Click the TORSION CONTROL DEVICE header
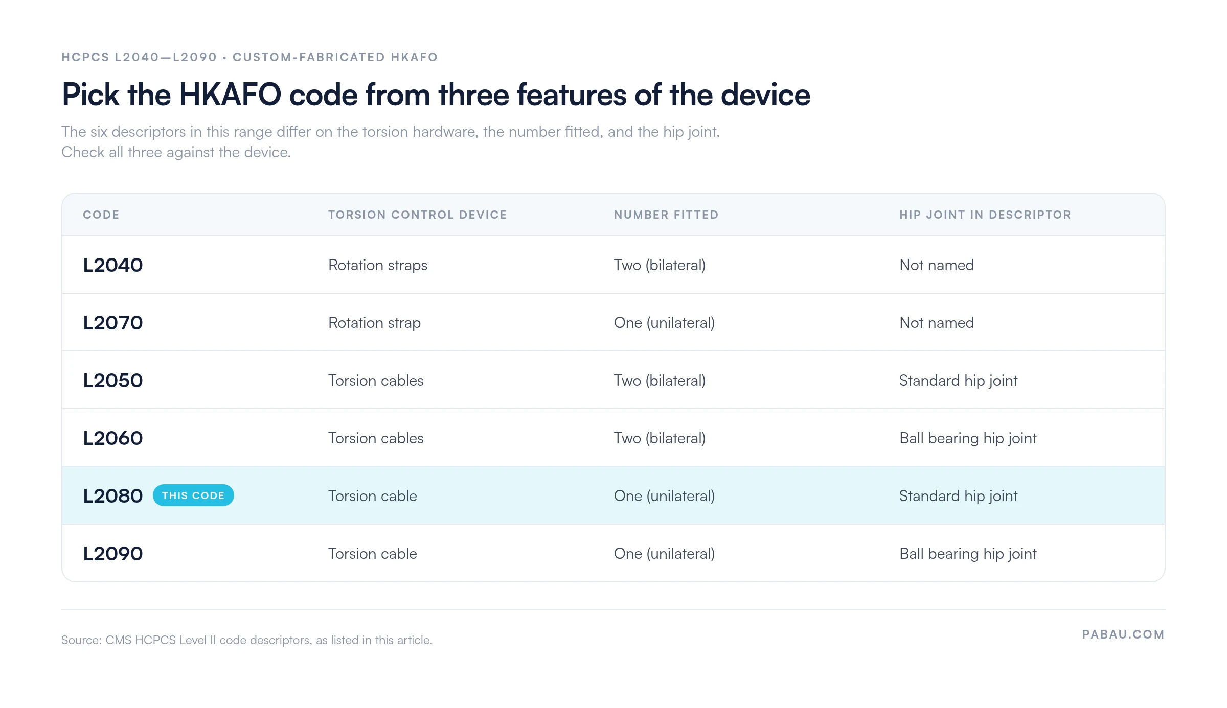 point(418,215)
